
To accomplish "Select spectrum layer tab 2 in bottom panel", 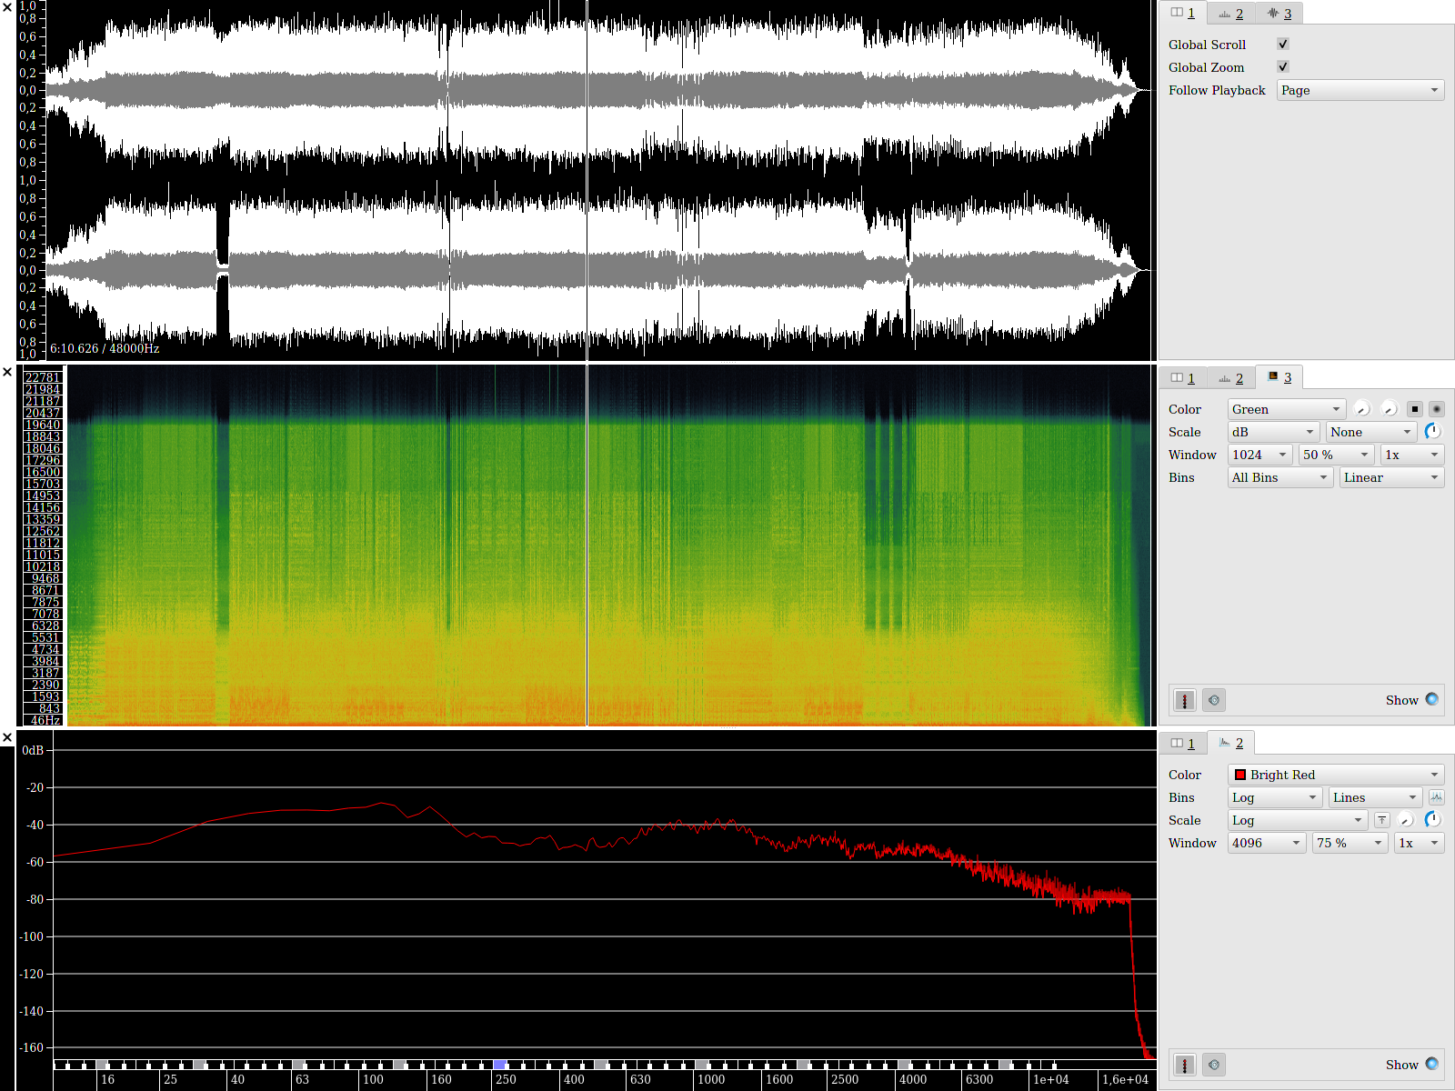I will point(1230,743).
